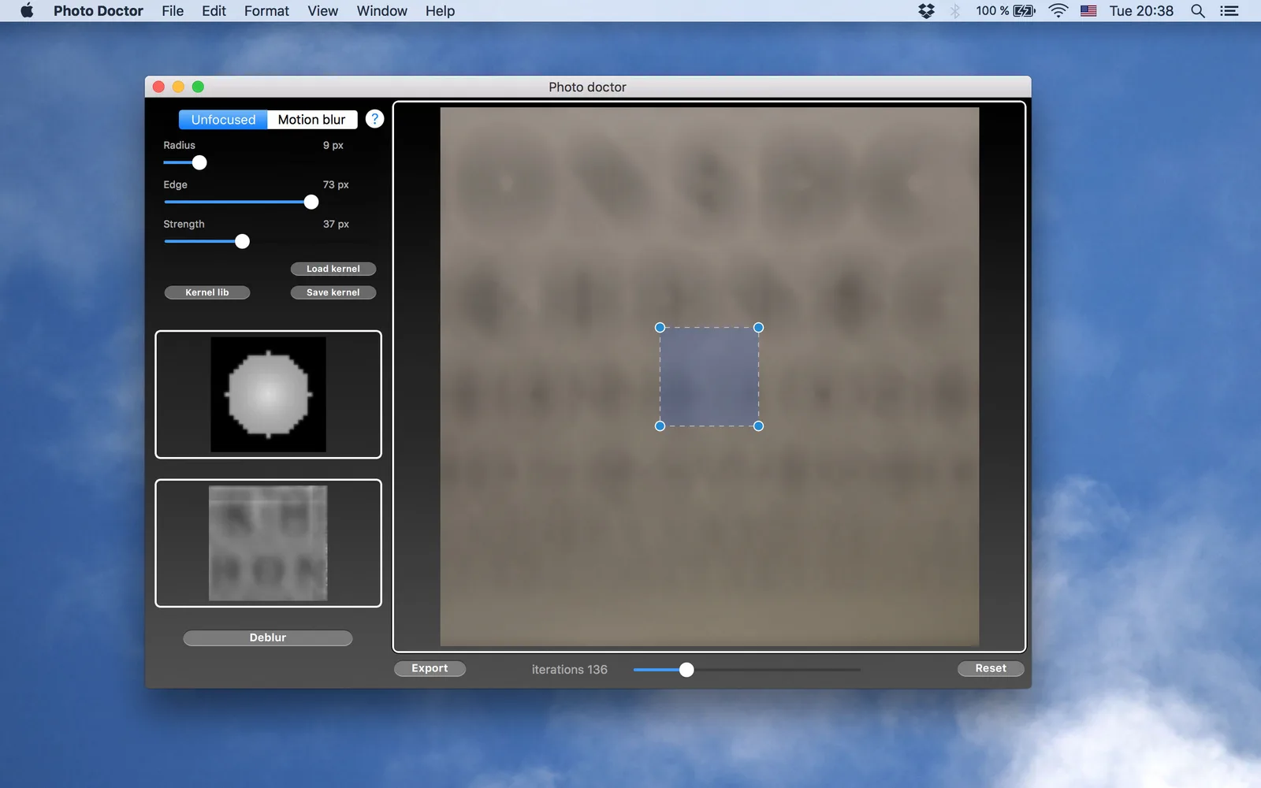Open the Format menu

click(266, 10)
